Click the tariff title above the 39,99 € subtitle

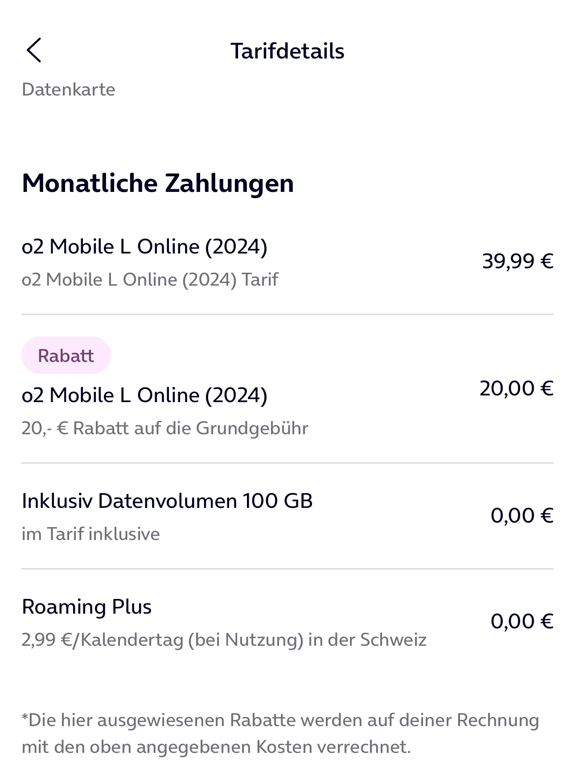[x=144, y=247]
